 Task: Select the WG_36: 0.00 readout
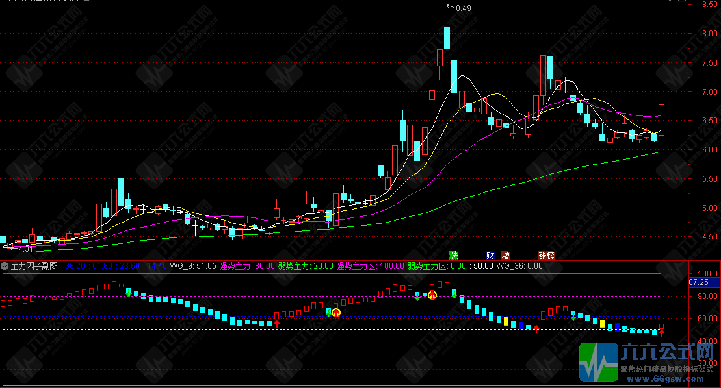tap(519, 266)
